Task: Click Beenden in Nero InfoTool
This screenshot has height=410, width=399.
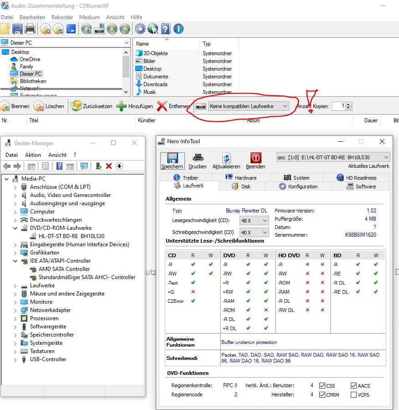Action: click(256, 161)
